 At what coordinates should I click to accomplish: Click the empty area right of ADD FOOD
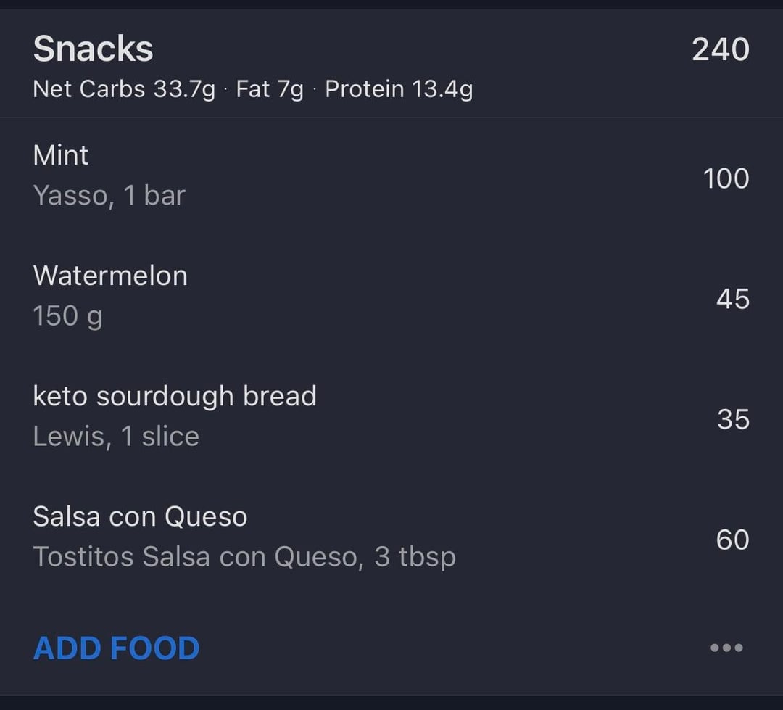coord(449,648)
